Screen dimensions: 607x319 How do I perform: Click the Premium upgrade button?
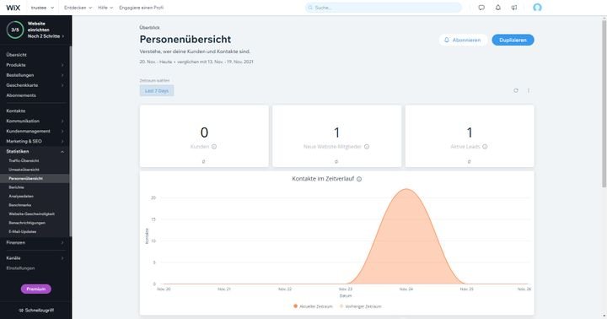click(x=36, y=289)
